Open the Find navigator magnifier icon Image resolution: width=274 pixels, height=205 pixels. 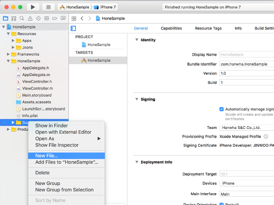pyautogui.click(x=22, y=18)
